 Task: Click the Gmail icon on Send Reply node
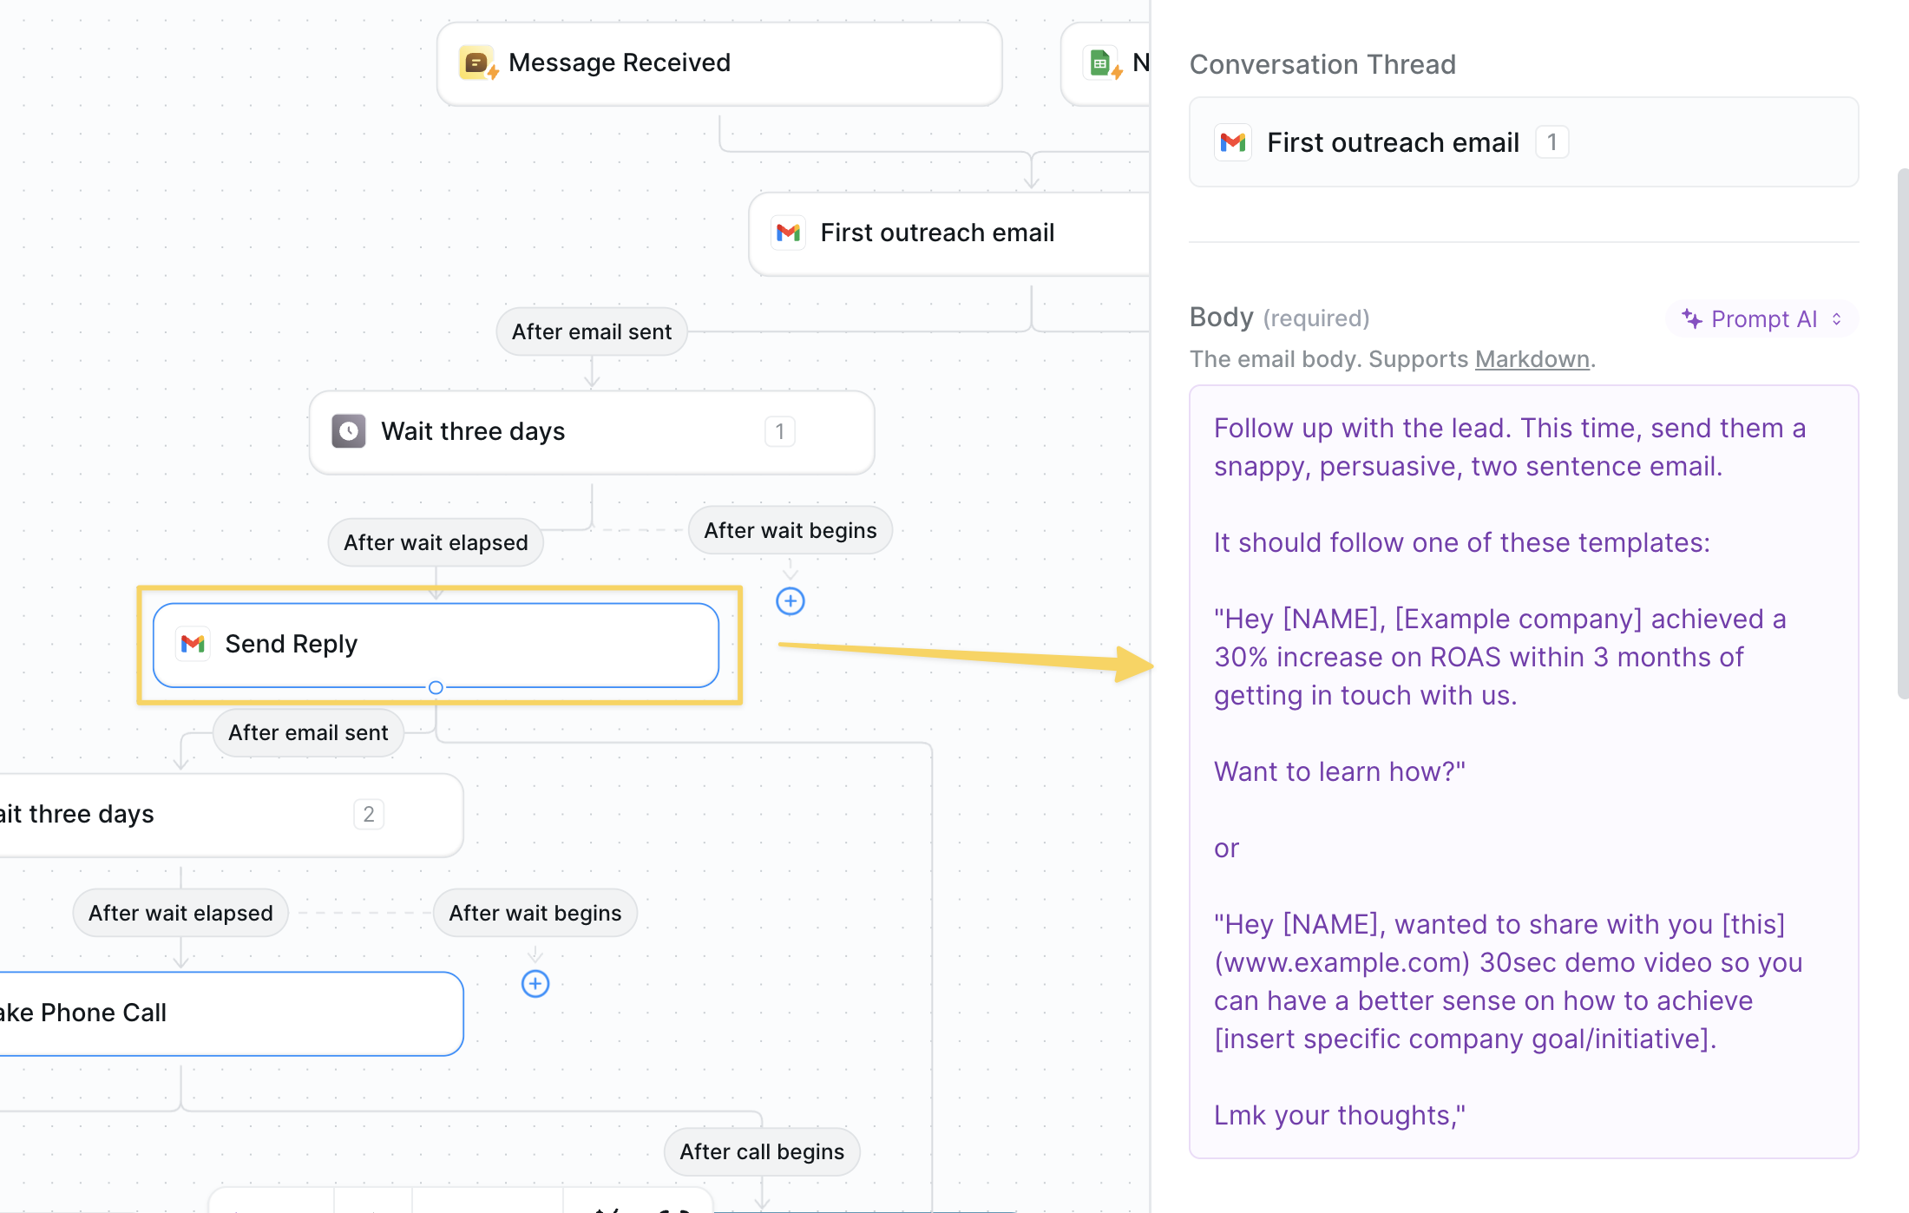(x=193, y=644)
